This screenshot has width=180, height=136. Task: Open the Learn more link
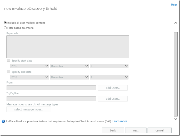[119, 122]
